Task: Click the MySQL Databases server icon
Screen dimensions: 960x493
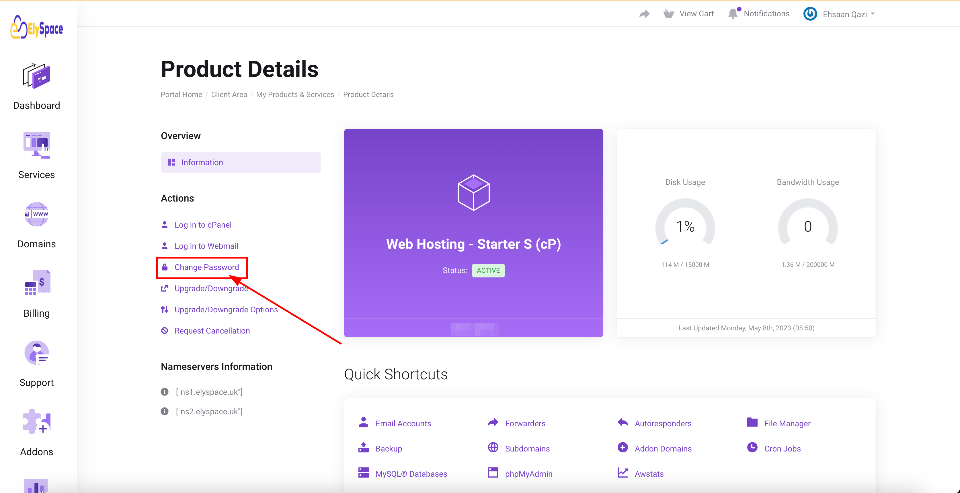Action: pyautogui.click(x=363, y=473)
